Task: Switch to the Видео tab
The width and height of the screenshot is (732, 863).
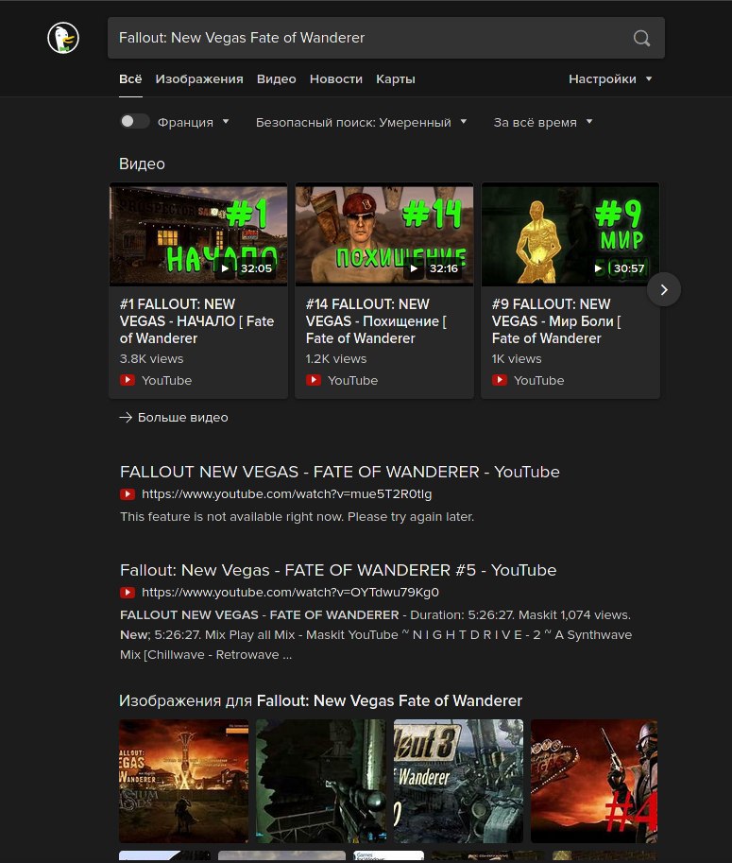Action: [x=276, y=79]
